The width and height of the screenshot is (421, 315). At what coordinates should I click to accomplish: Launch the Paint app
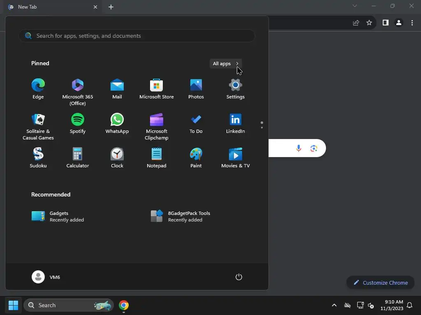coord(196,158)
